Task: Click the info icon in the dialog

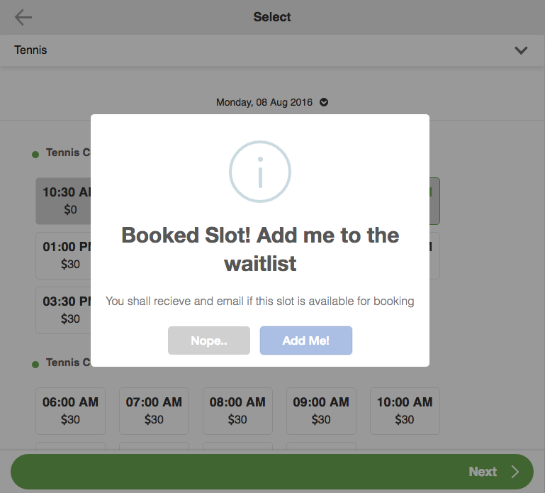Action: coord(259,172)
